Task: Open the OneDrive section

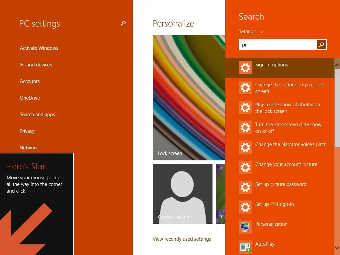Action: [30, 98]
